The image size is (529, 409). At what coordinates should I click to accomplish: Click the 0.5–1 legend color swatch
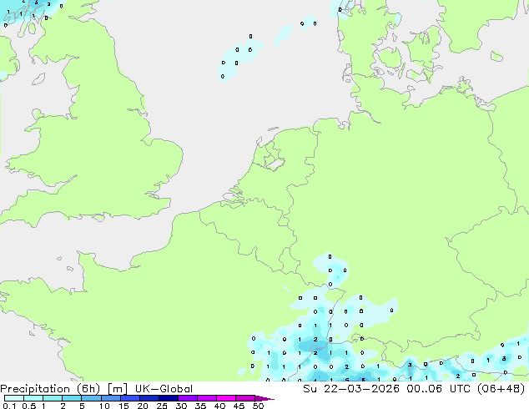tap(33, 398)
